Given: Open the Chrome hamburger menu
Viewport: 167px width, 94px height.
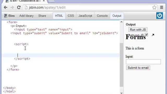Looking at the screenshot, I should (x=162, y=7).
